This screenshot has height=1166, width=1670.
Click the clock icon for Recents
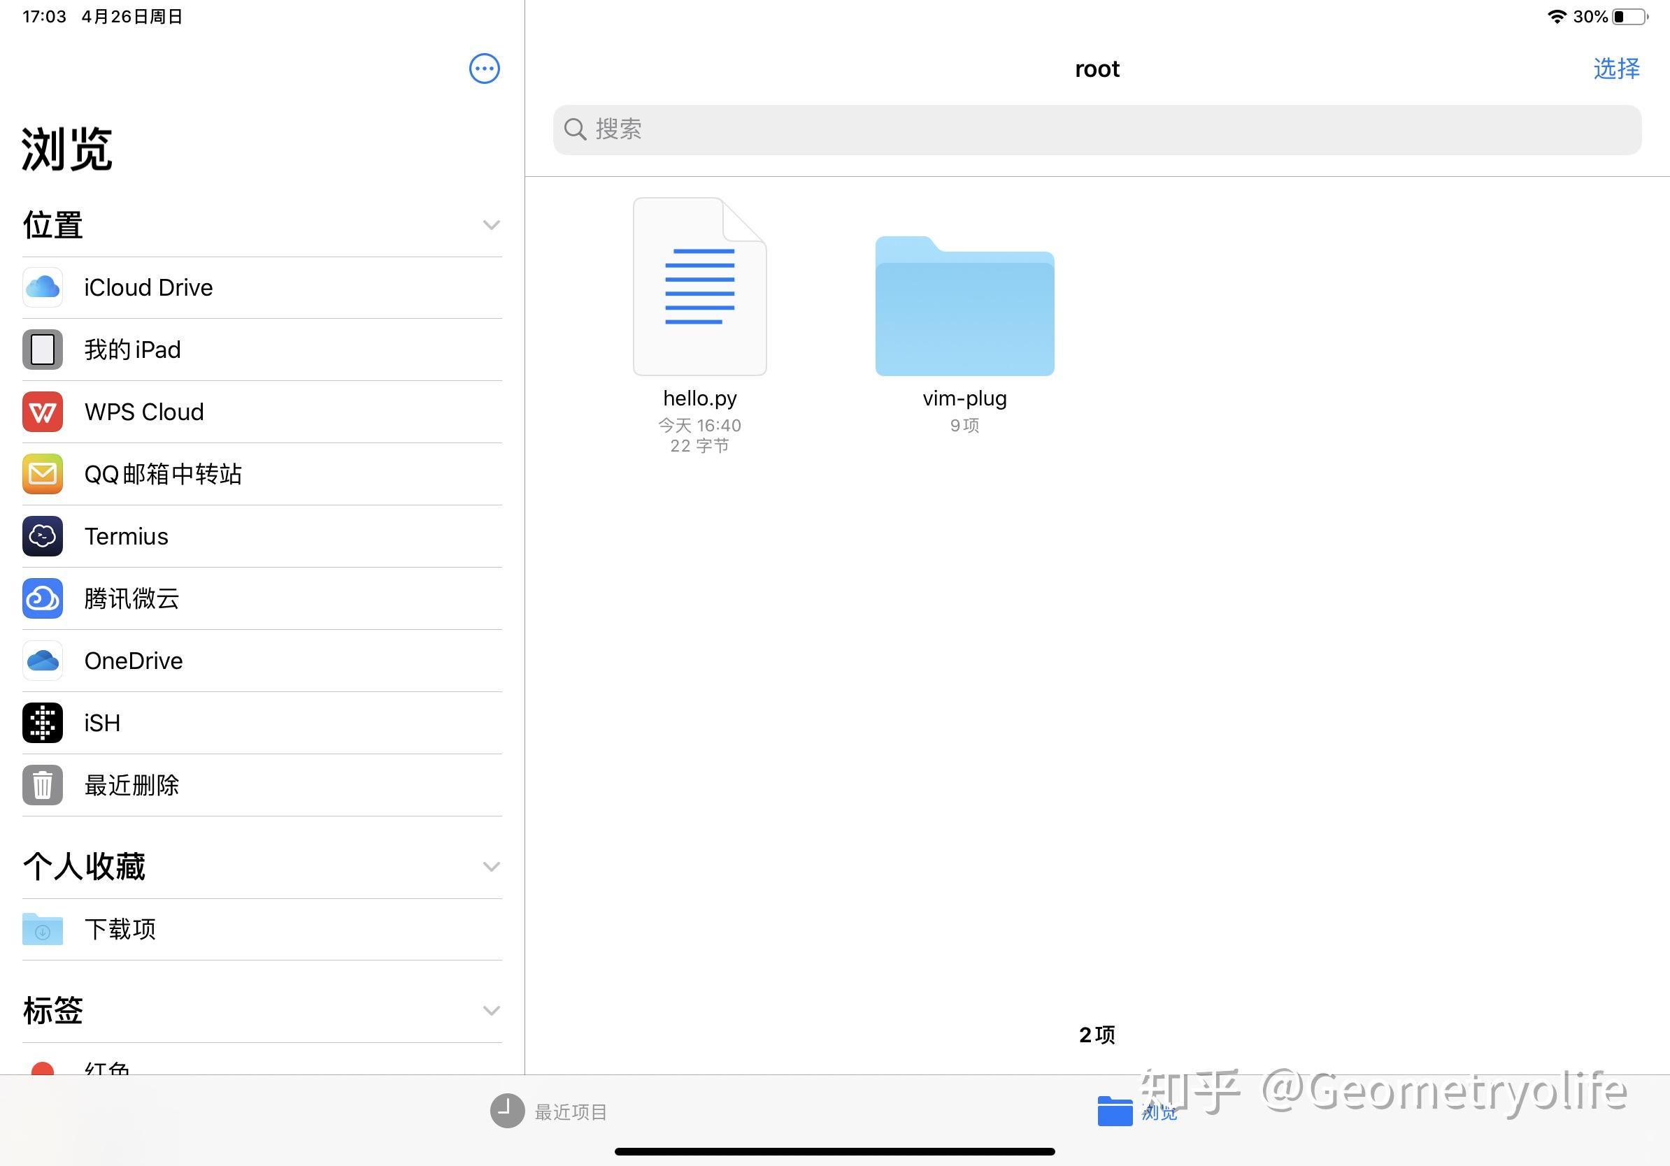pos(507,1111)
